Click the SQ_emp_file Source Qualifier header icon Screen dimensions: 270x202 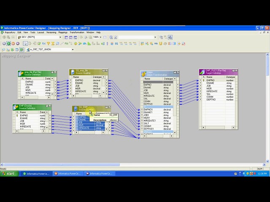click(73, 72)
